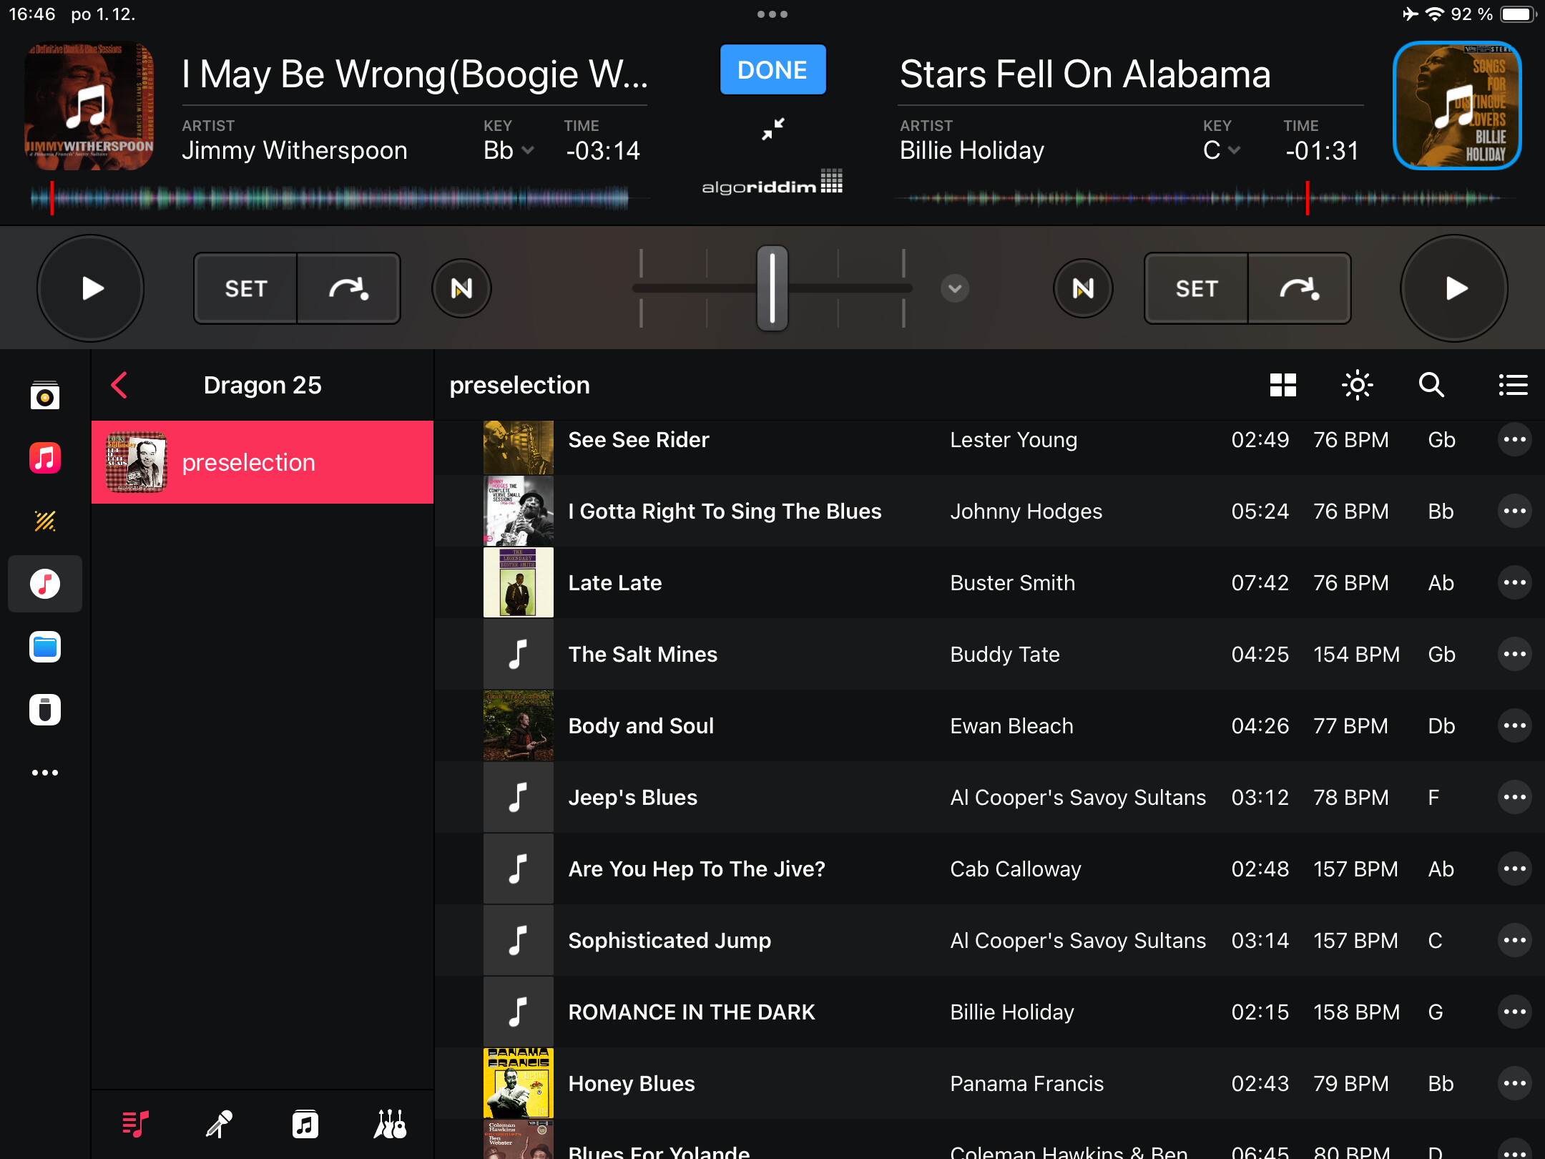Play the left deck track
This screenshot has width=1545, height=1159.
pos(91,288)
